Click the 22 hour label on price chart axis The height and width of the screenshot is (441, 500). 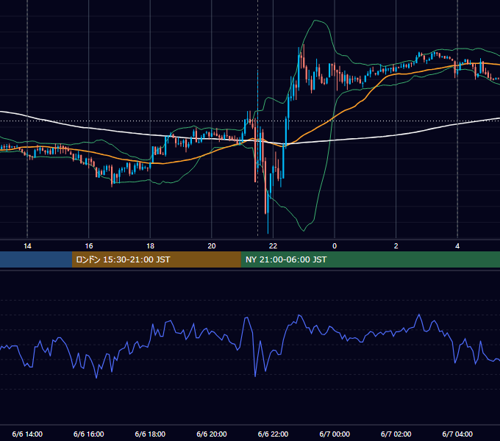click(x=273, y=246)
